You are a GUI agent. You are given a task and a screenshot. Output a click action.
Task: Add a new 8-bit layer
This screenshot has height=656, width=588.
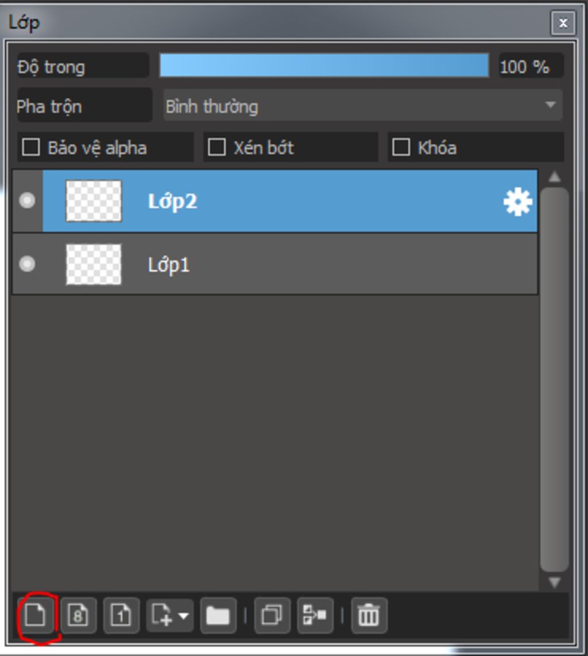tap(78, 615)
